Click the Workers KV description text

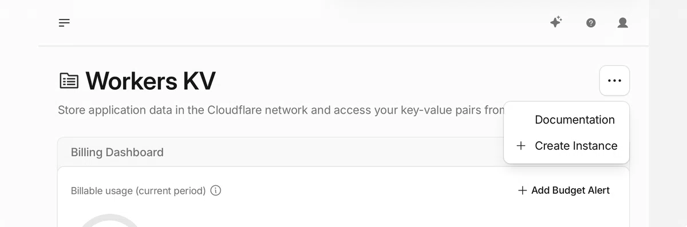[x=281, y=110]
